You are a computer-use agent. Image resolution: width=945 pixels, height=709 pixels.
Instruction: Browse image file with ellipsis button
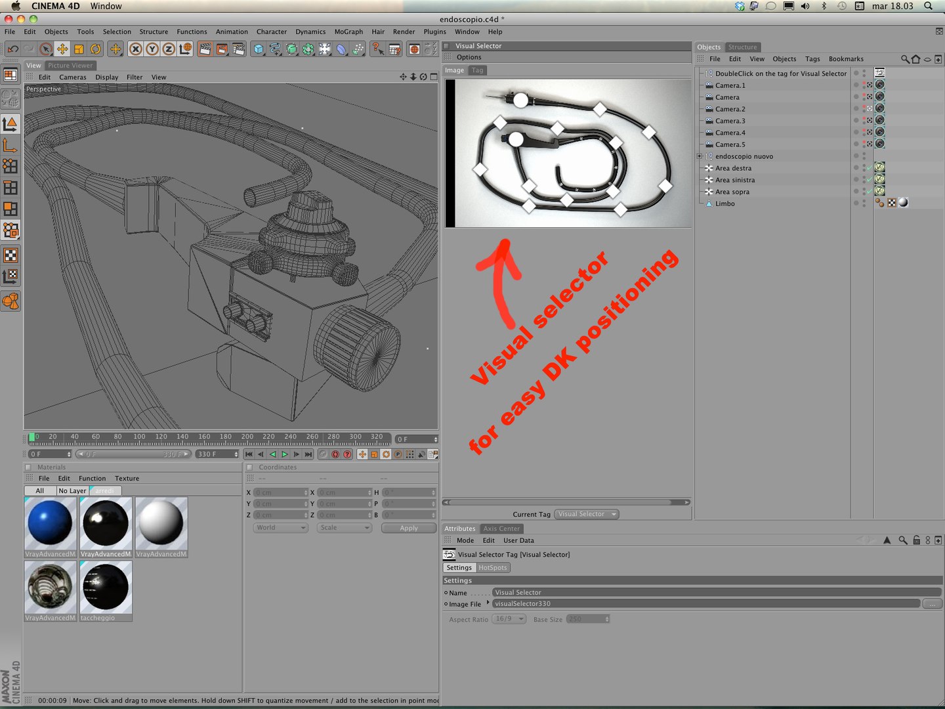click(x=932, y=604)
